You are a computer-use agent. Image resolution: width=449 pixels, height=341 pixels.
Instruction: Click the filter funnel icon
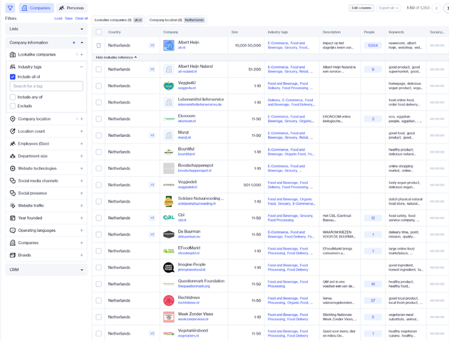(10, 8)
